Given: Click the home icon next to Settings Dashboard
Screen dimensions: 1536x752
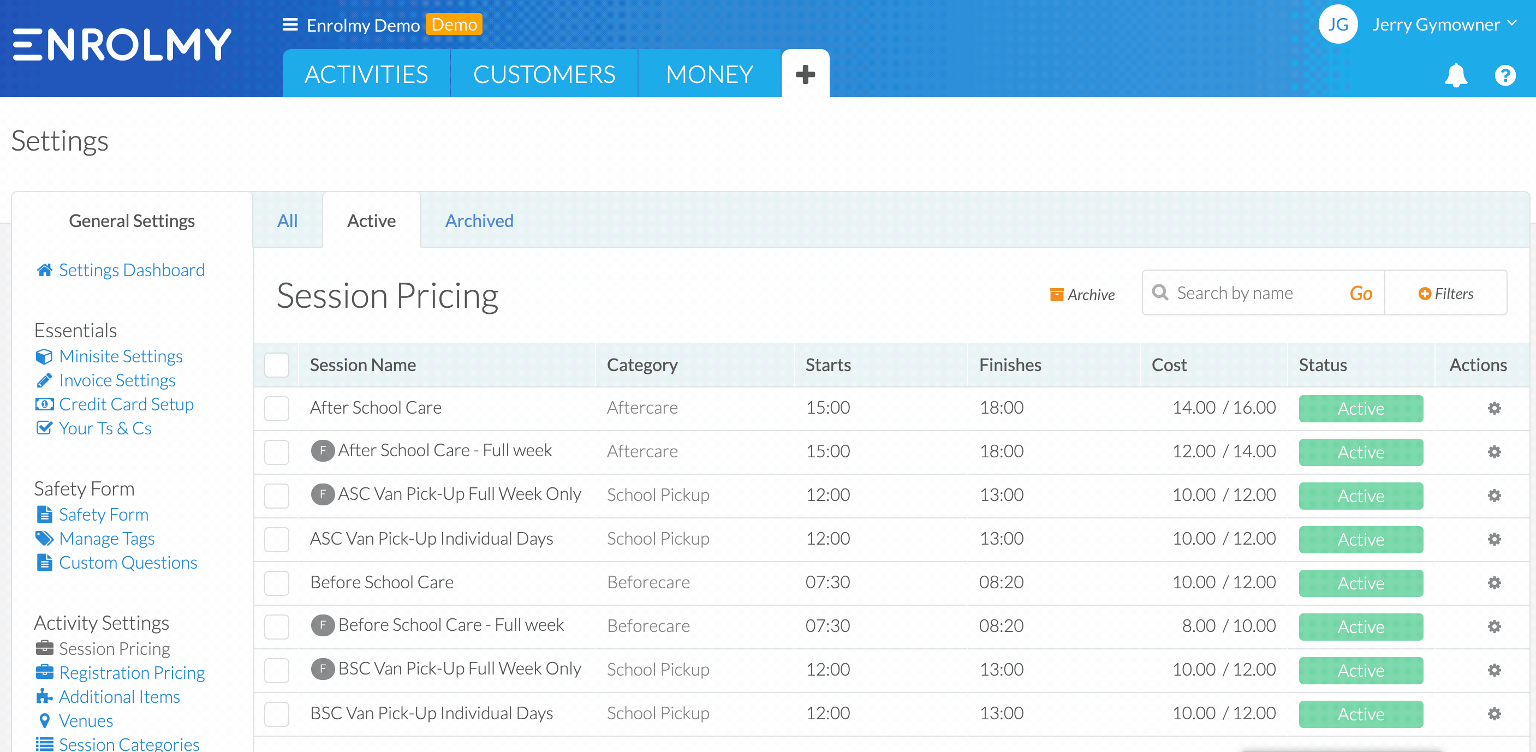Looking at the screenshot, I should pos(44,270).
